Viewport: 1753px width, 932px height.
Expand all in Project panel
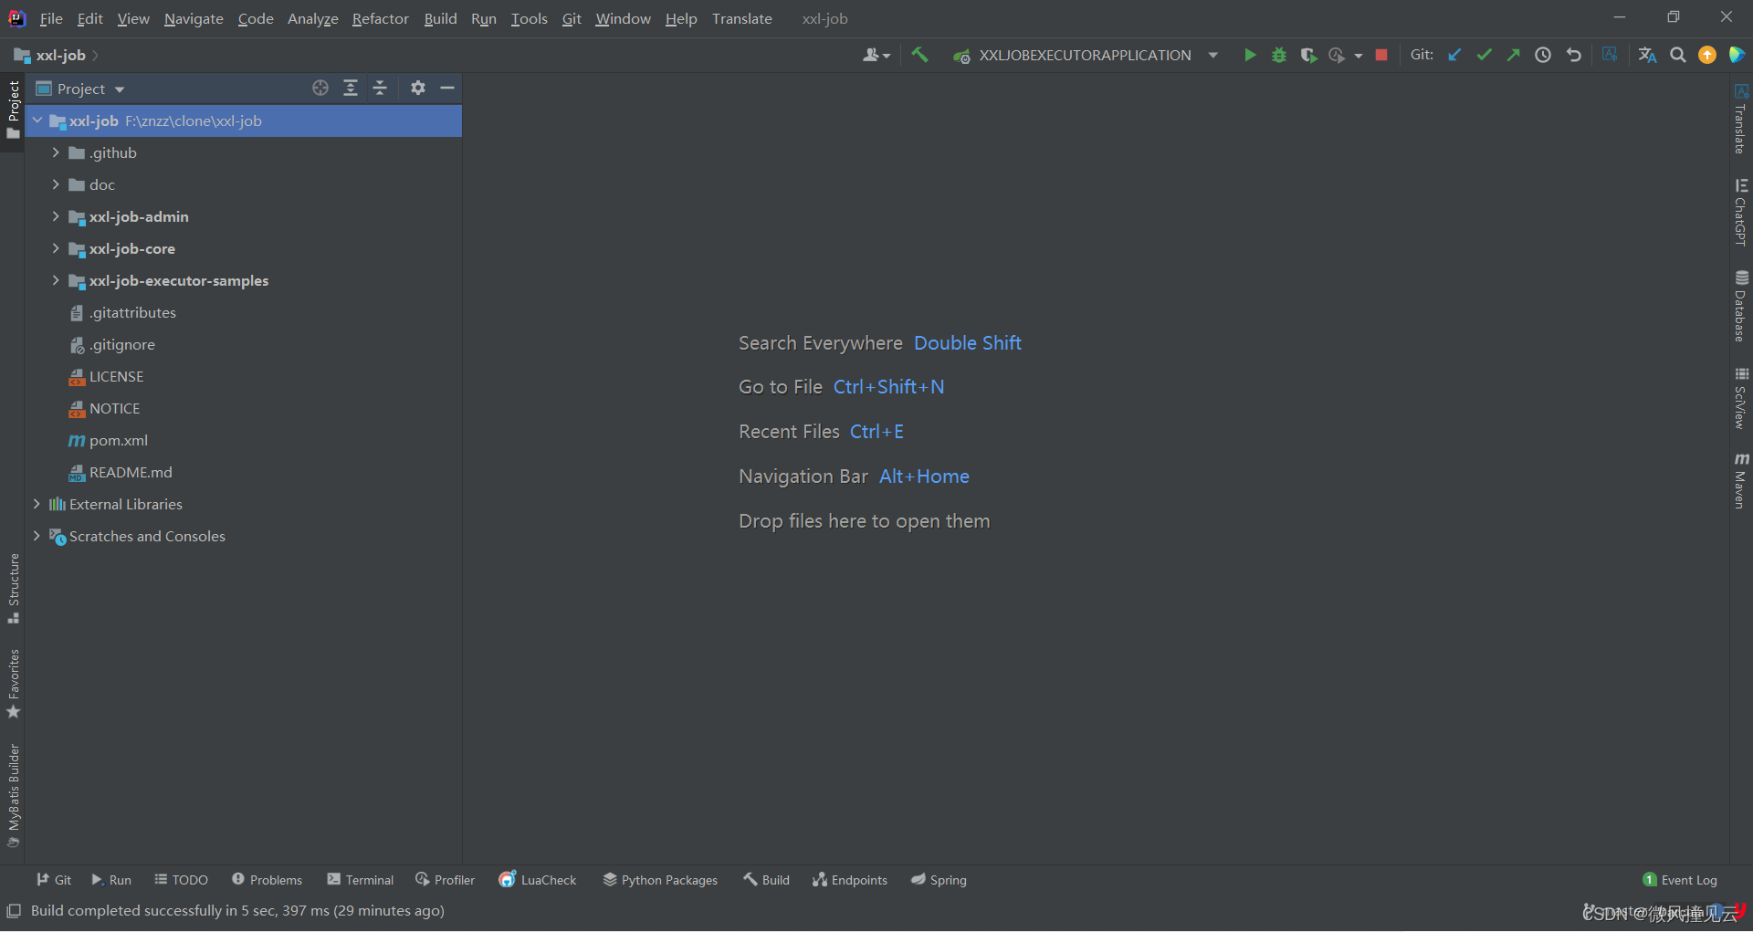pyautogui.click(x=351, y=89)
